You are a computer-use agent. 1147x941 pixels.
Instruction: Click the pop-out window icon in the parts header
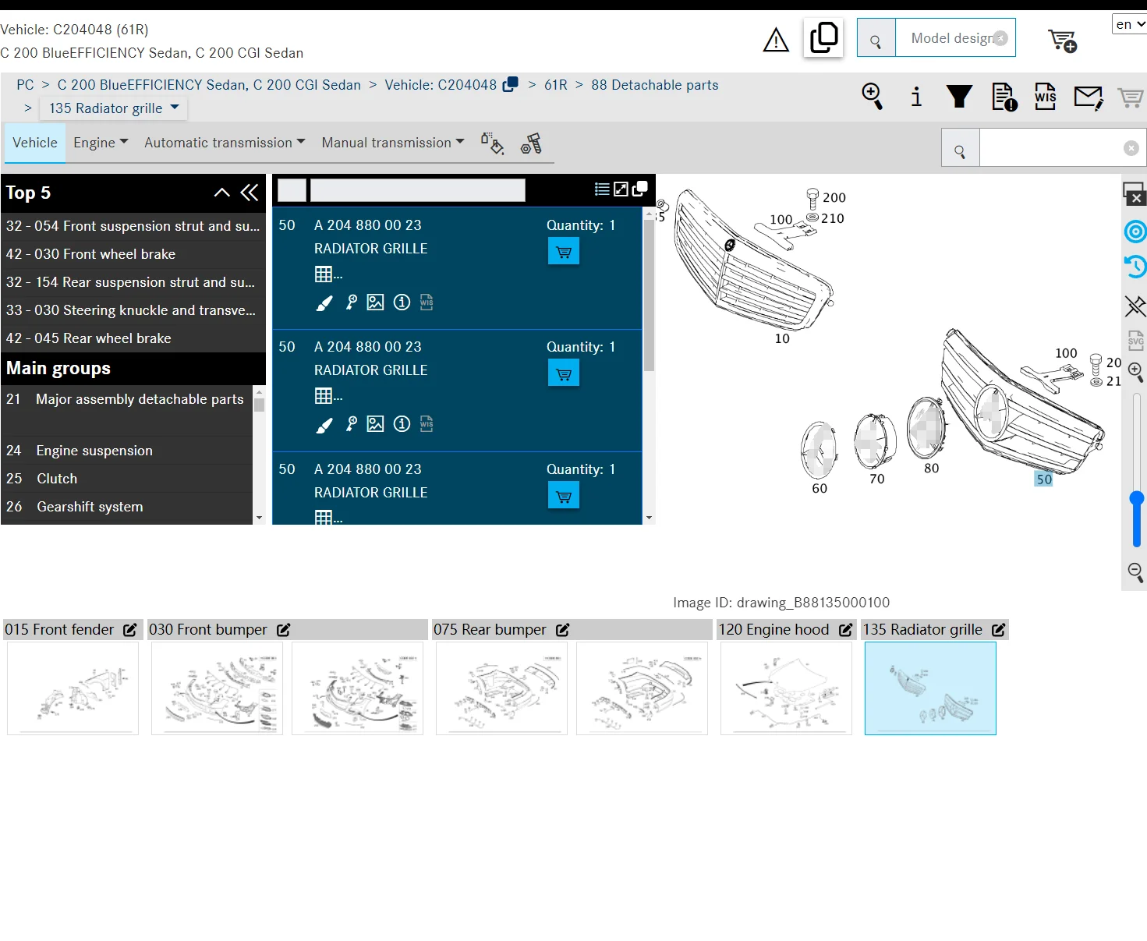[640, 189]
